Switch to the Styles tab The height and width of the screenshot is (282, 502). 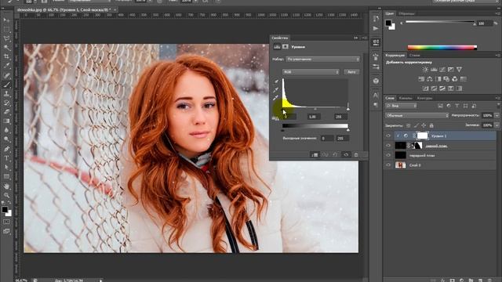[x=414, y=56]
